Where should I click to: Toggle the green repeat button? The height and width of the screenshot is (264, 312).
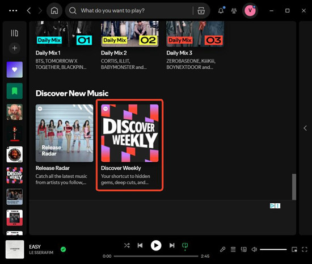click(x=185, y=245)
